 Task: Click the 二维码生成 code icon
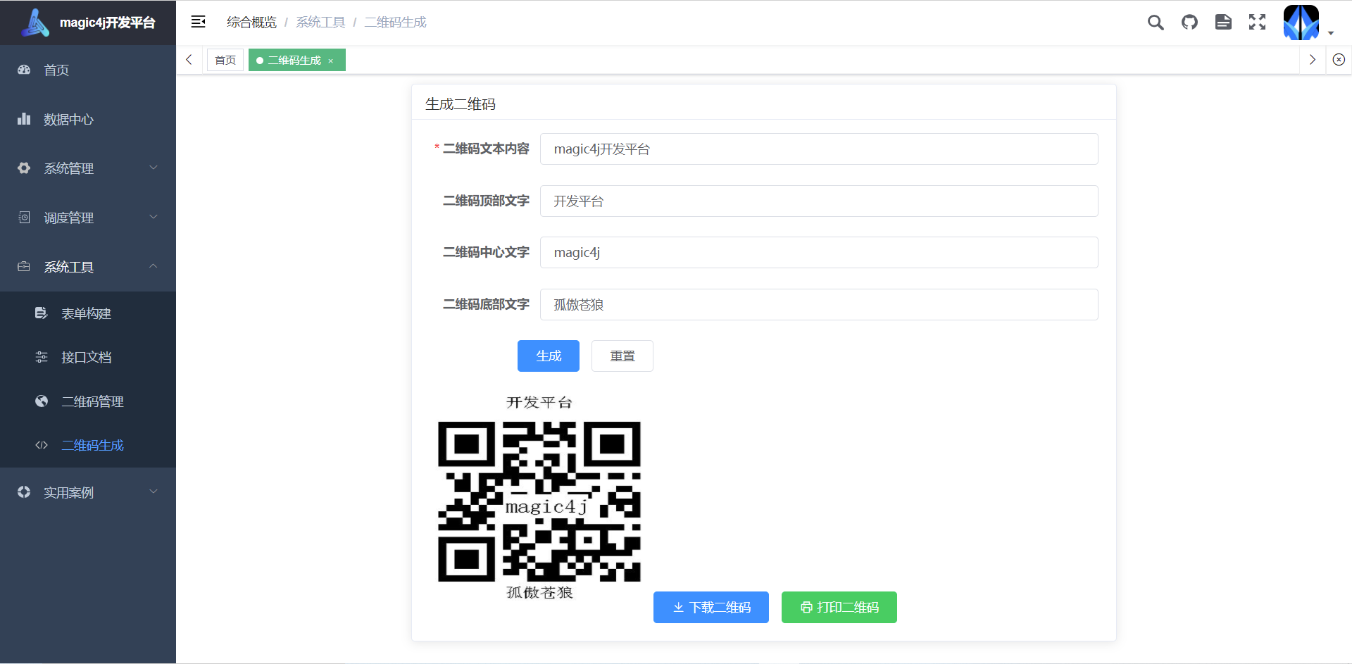pos(42,445)
